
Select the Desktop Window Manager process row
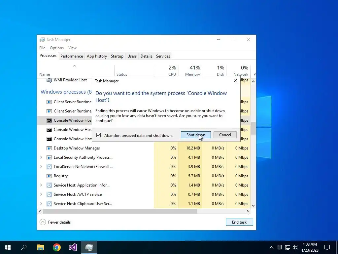(144, 148)
